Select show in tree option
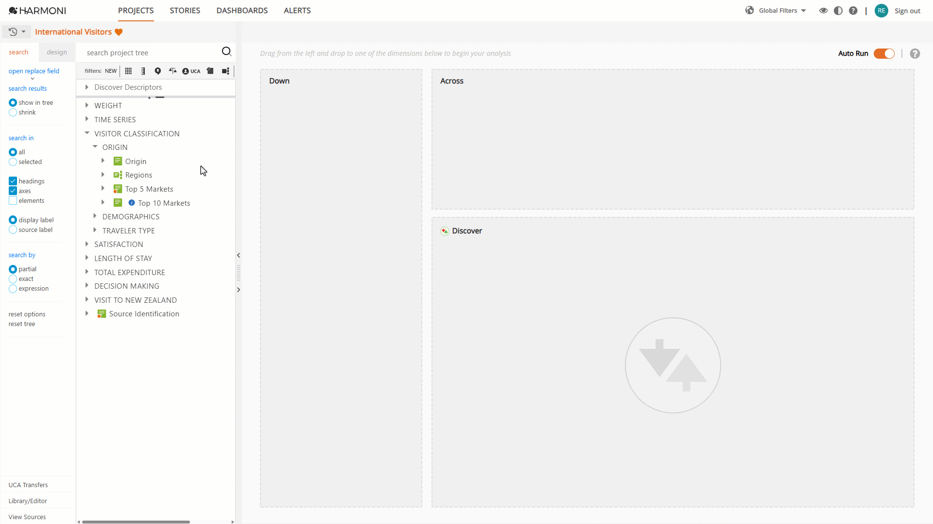 [13, 103]
